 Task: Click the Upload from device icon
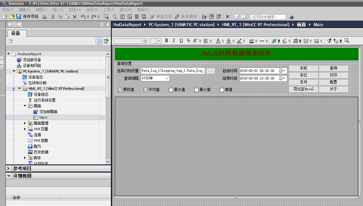pos(130,17)
